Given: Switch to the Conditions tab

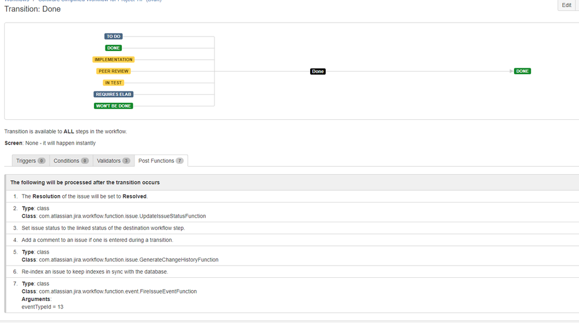Looking at the screenshot, I should tap(71, 161).
